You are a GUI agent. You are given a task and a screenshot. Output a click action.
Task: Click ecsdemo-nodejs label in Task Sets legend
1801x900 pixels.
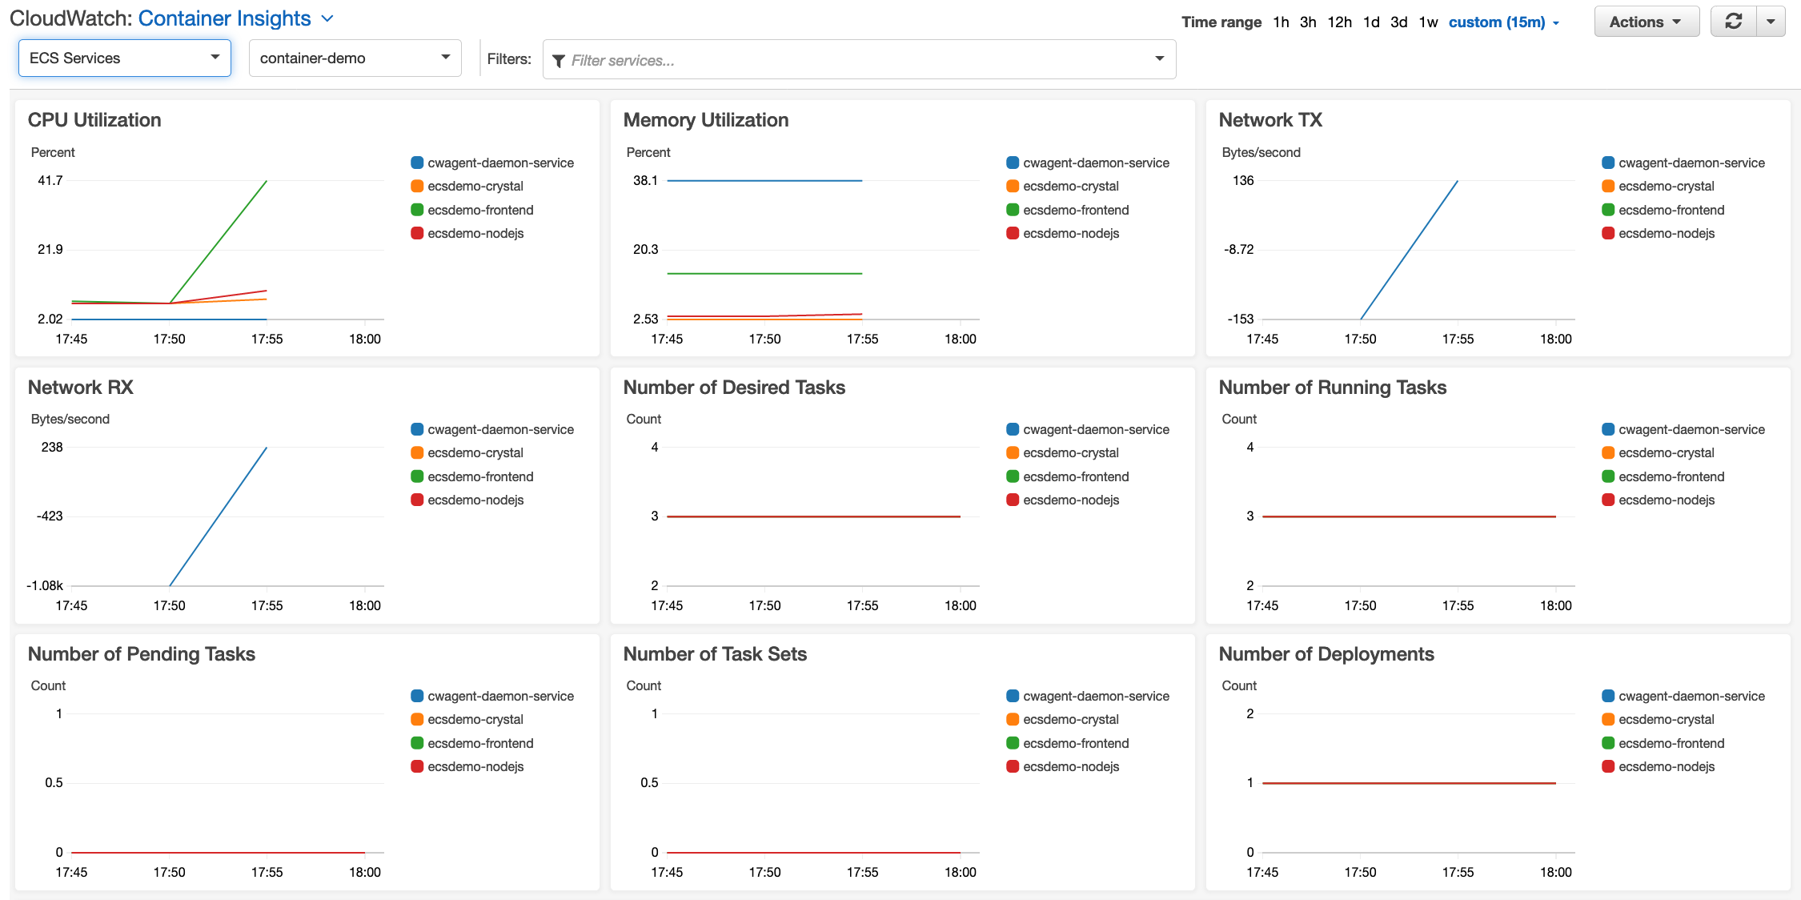tap(1071, 766)
